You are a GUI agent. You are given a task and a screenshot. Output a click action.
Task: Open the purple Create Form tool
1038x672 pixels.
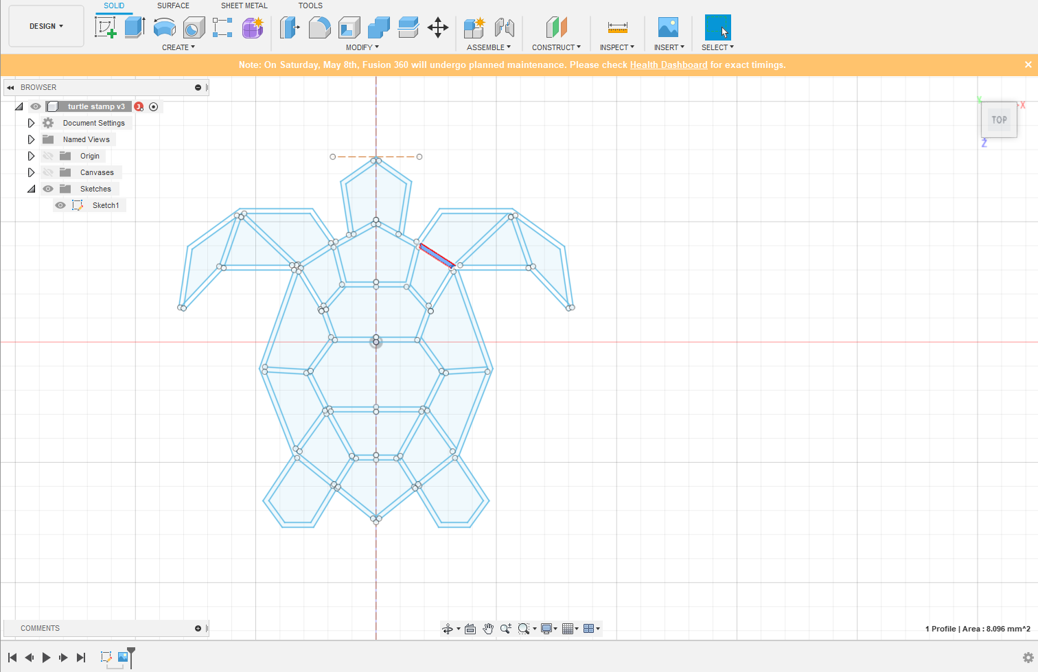pos(253,27)
